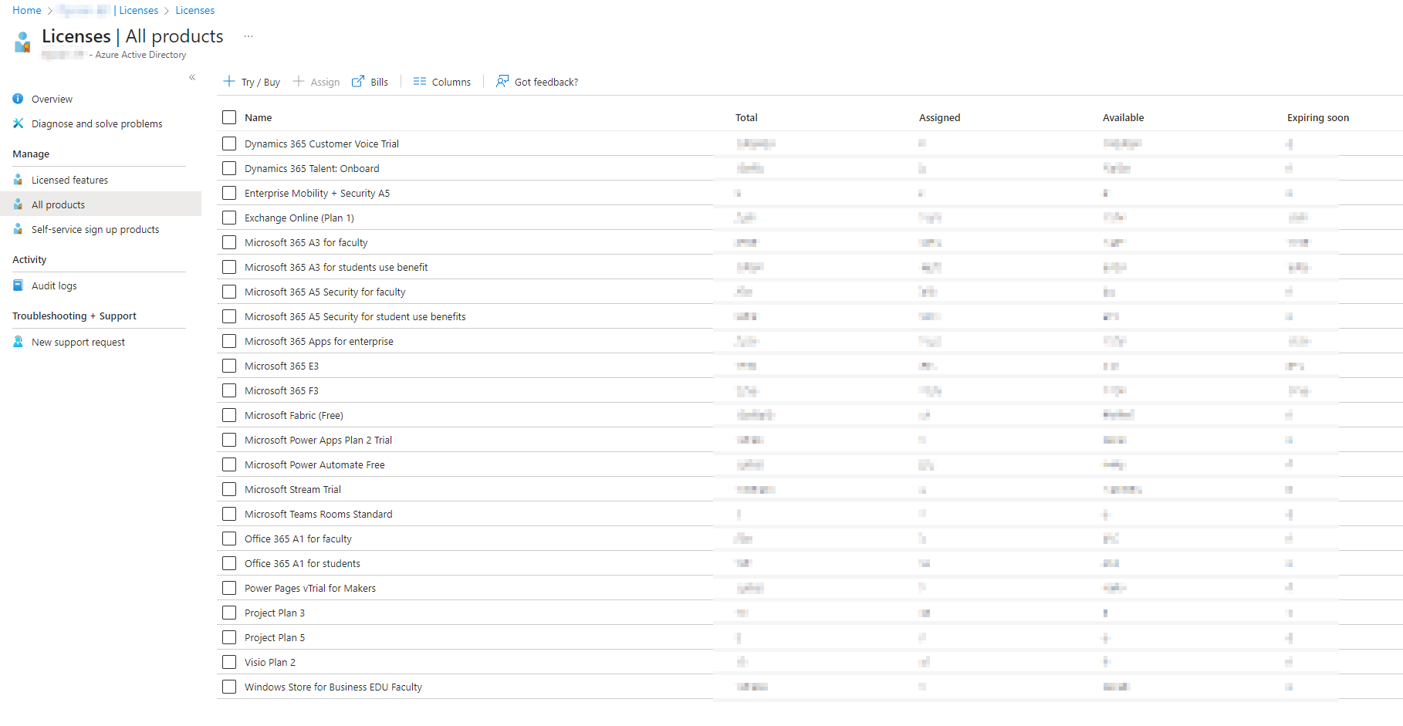Open Microsoft 365 A3 for students use benefit
1403x726 pixels.
coord(336,267)
